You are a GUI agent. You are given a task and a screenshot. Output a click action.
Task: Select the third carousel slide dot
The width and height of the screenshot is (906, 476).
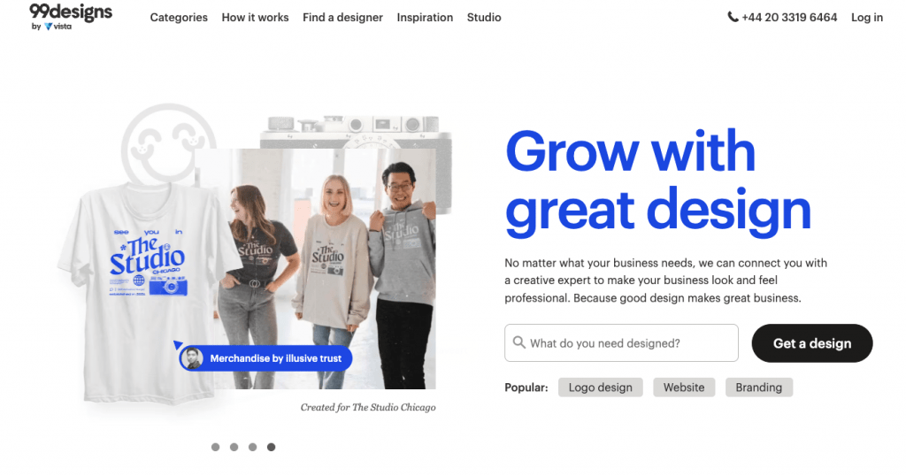[x=252, y=447]
